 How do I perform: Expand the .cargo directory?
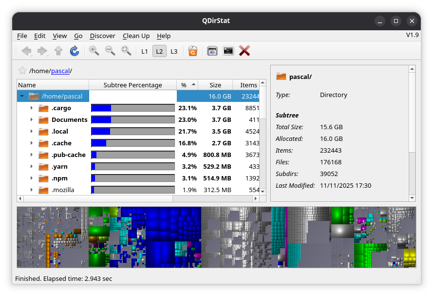pos(32,108)
